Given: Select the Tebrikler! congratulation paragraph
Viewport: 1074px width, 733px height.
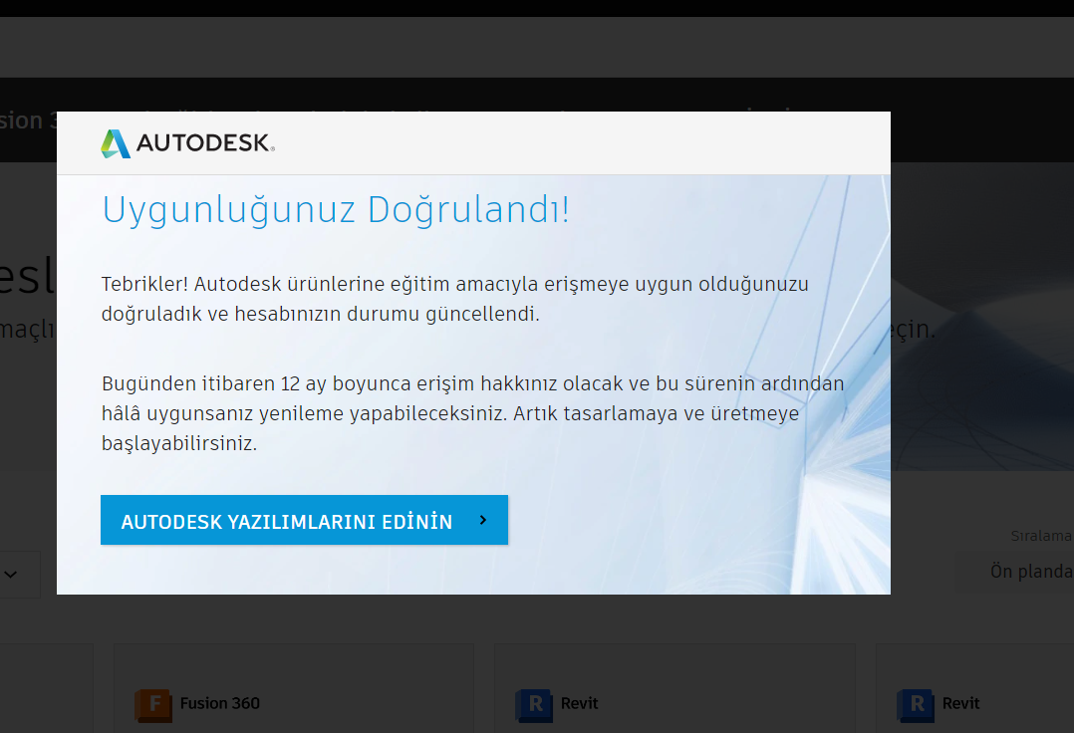Looking at the screenshot, I should click(454, 299).
